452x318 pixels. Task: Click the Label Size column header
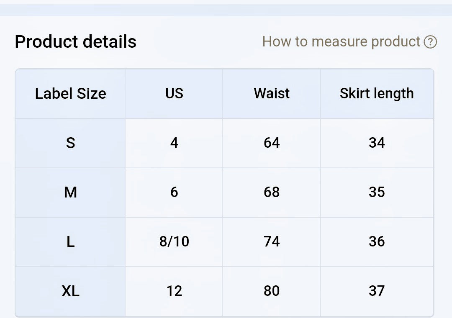[x=70, y=94]
